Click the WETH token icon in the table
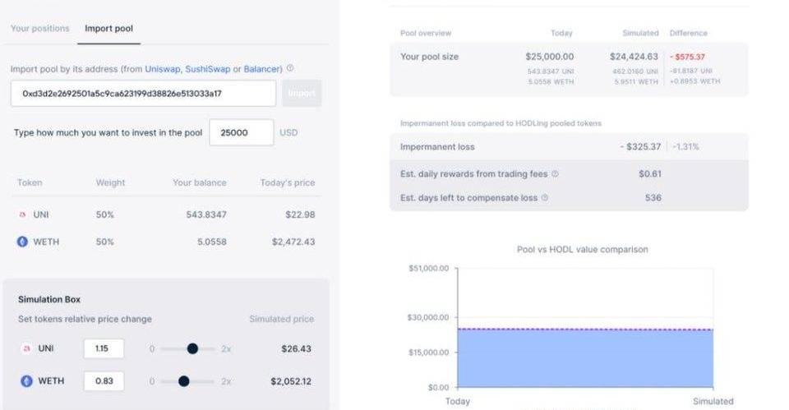The width and height of the screenshot is (789, 410). 22,242
